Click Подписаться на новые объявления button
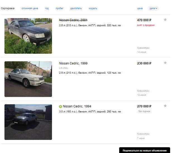Screen dimensions: 173x153 [145, 150]
